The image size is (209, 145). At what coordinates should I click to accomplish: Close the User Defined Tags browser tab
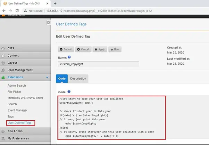(x=48, y=3)
